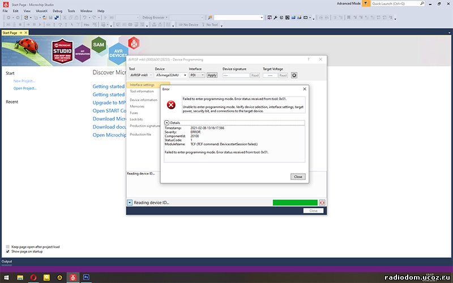453x283 pixels.
Task: Toggle Keep page open after project load
Action: point(8,247)
